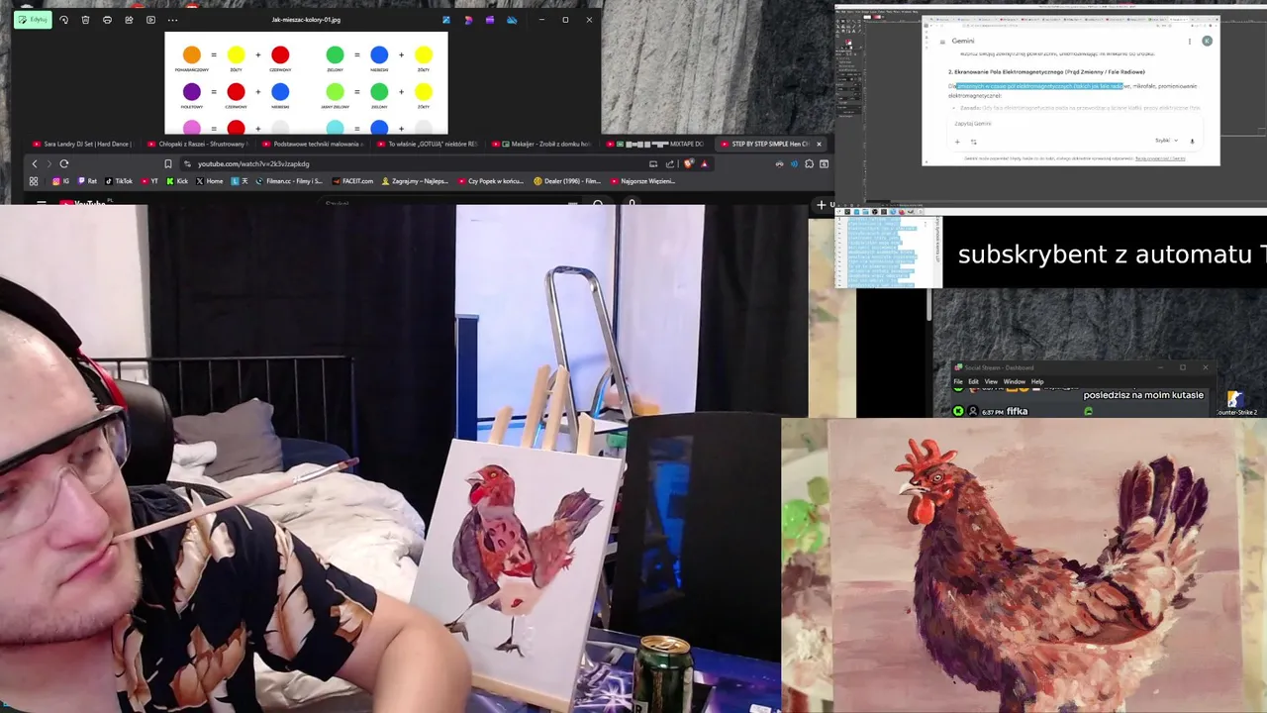Image resolution: width=1267 pixels, height=713 pixels.
Task: Click the Edytuj button in Photos viewer
Action: click(x=32, y=20)
